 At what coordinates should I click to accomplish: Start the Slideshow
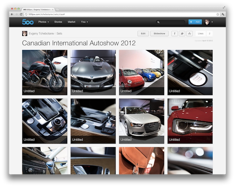point(159,33)
